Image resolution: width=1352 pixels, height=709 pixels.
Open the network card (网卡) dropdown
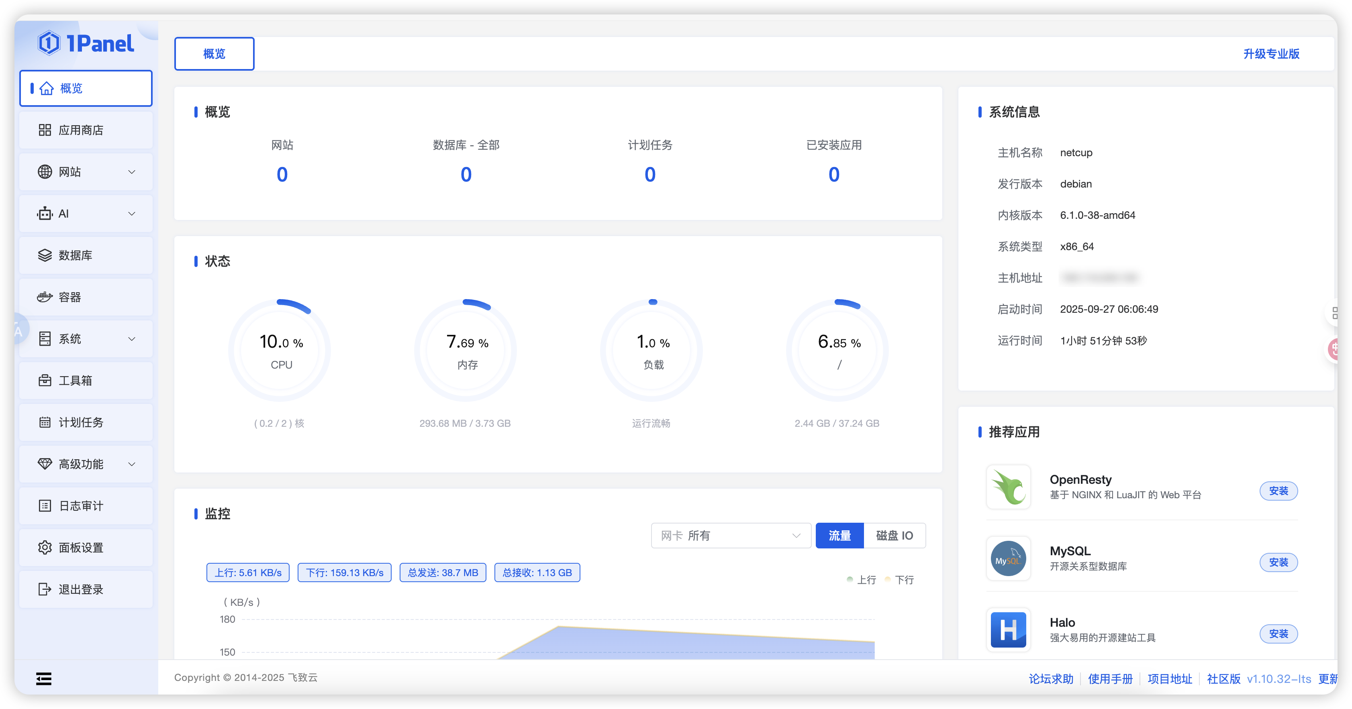[731, 536]
